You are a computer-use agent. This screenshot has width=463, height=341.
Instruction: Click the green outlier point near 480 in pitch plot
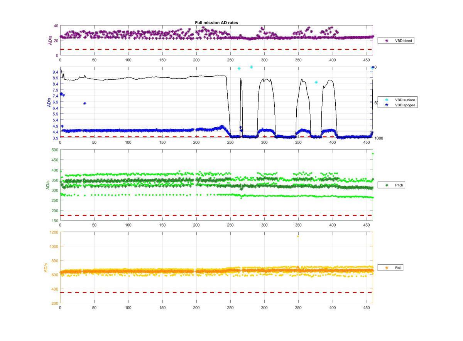click(x=373, y=154)
